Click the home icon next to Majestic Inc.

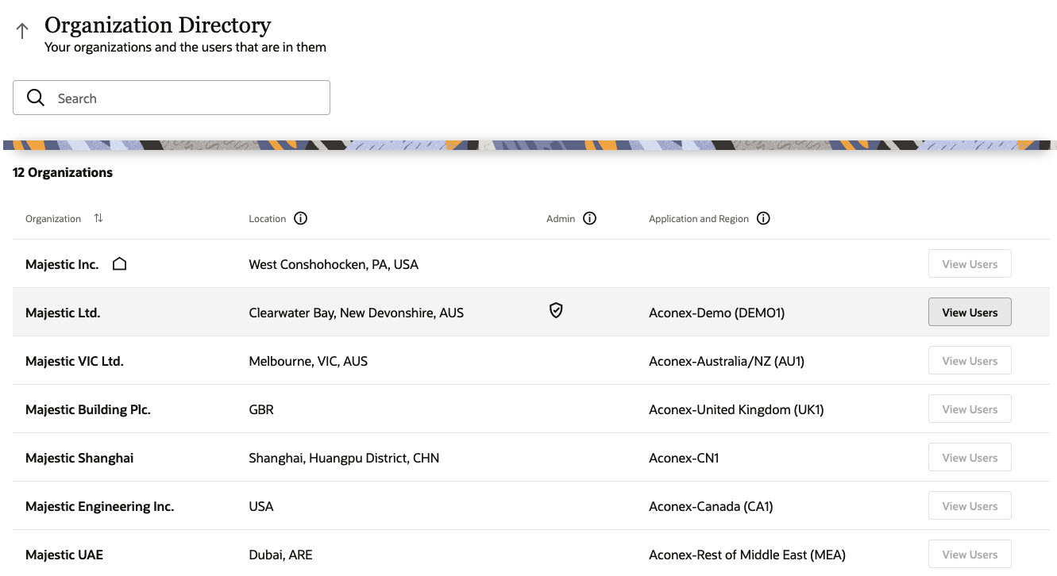(119, 263)
